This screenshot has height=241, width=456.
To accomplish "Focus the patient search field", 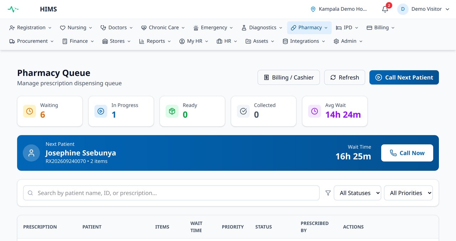I will [x=171, y=193].
